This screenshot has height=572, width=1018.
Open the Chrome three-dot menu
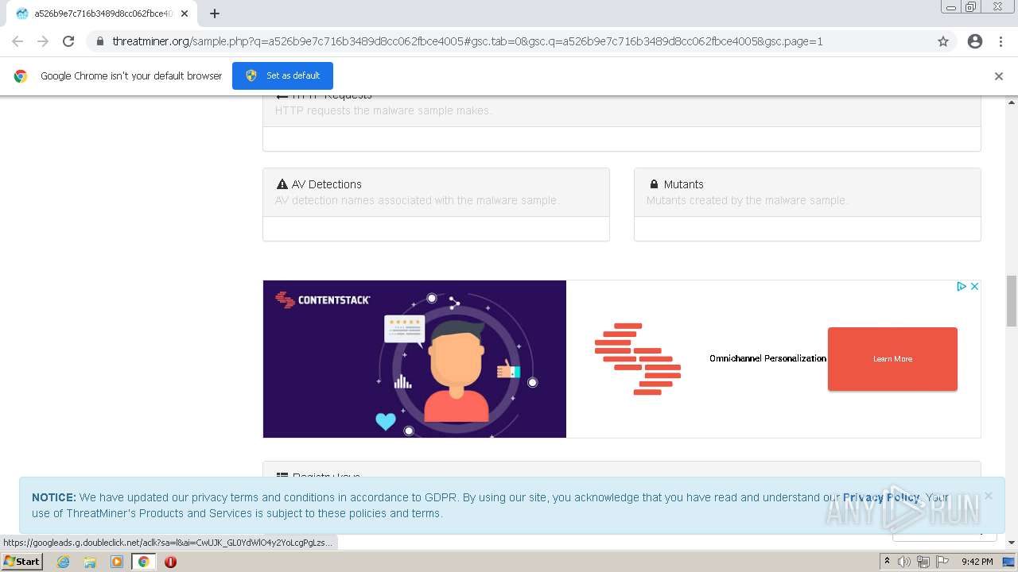[1001, 41]
